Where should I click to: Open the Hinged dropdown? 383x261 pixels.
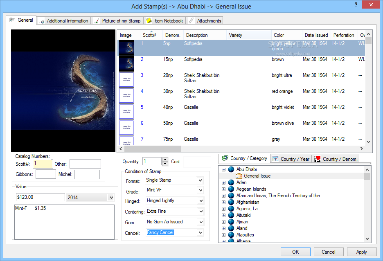200,201
